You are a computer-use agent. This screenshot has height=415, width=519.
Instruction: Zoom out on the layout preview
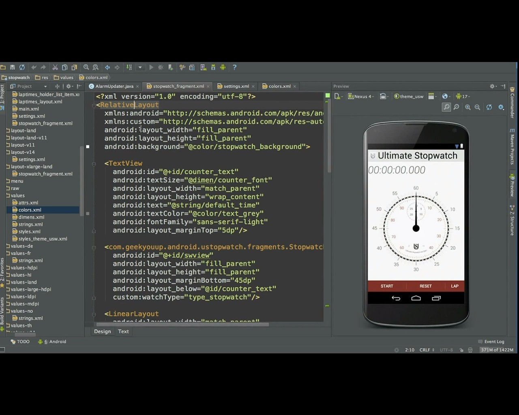tap(478, 107)
